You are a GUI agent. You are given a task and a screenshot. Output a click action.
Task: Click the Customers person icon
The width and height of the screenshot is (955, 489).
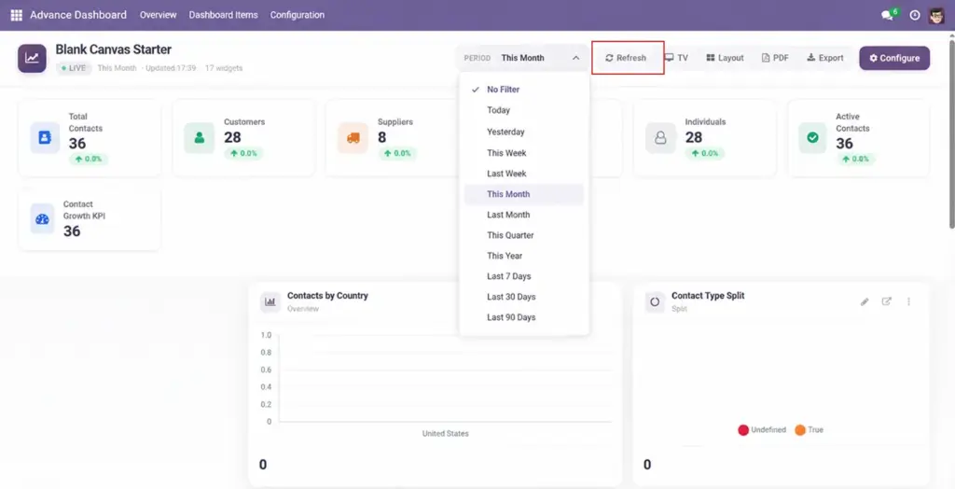point(200,138)
